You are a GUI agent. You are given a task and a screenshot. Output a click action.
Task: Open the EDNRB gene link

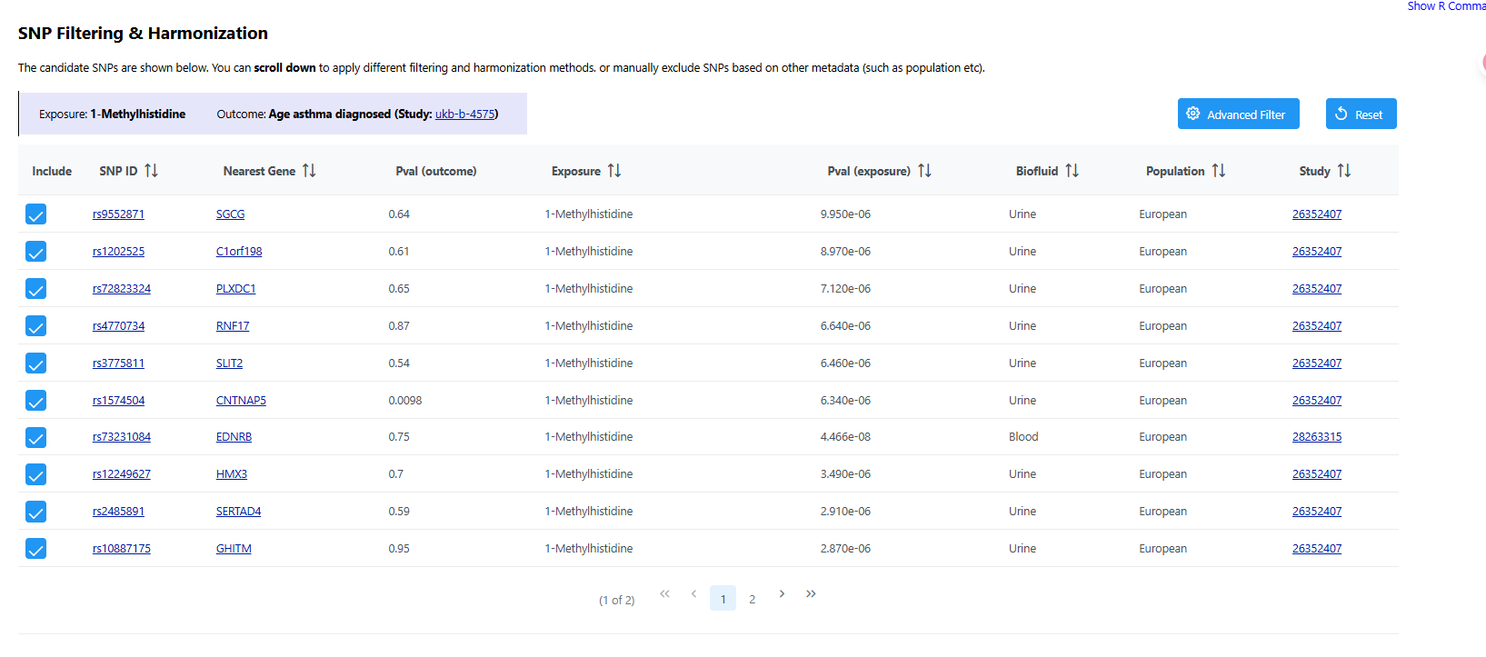[234, 437]
